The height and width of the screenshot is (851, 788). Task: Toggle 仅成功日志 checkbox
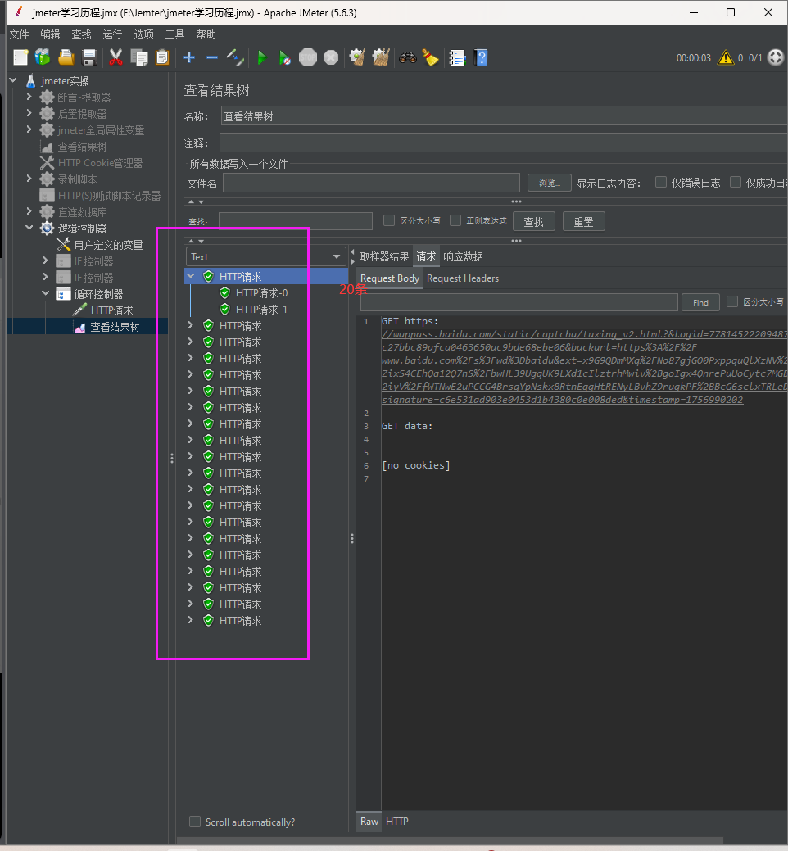coord(736,182)
